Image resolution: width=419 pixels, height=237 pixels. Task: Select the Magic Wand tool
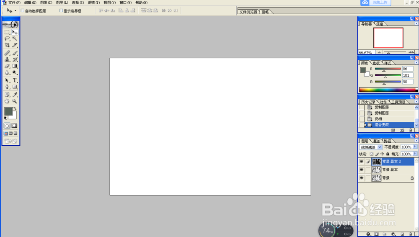tap(15, 39)
